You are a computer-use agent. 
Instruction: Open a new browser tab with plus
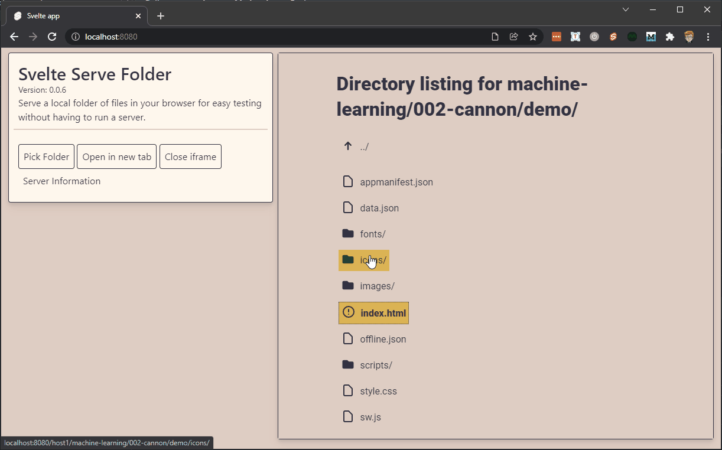pyautogui.click(x=161, y=16)
